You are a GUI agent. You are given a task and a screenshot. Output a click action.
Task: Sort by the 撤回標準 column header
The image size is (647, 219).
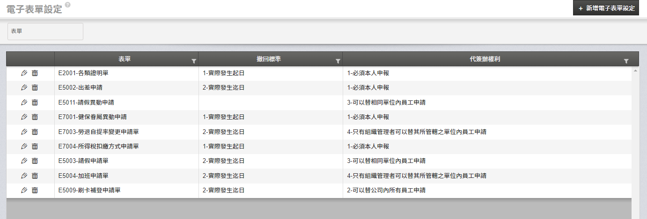pyautogui.click(x=269, y=59)
